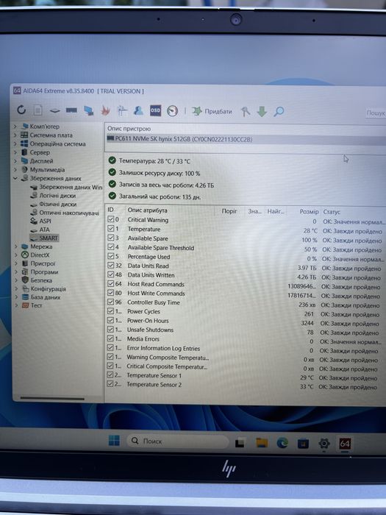Click the Пошук search field
Image resolution: width=386 pixels, height=515 pixels.
point(376,113)
